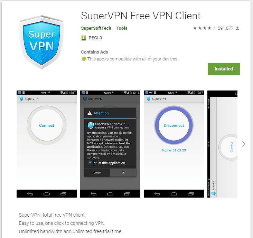Click the person icon beside 591,877
253x238 pixels.
(x=237, y=28)
